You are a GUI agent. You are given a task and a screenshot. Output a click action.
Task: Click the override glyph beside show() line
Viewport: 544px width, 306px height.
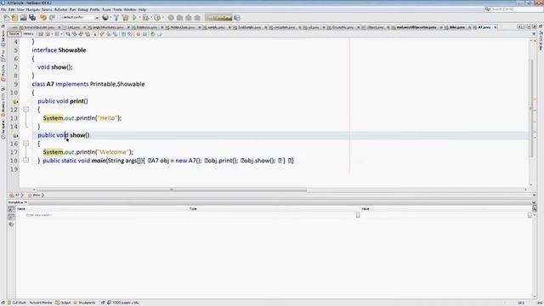(x=15, y=135)
